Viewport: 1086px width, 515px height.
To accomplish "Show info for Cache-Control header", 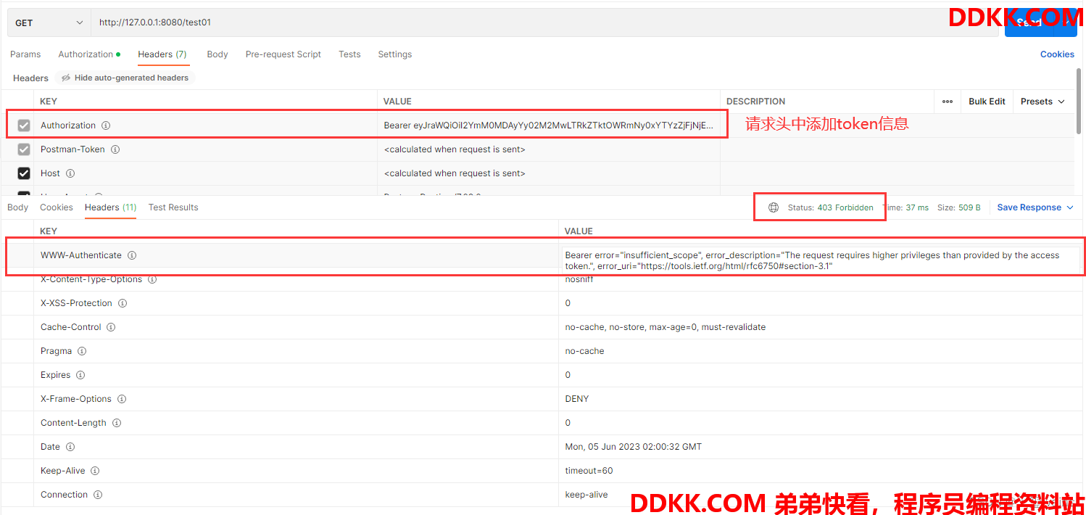I will click(111, 327).
